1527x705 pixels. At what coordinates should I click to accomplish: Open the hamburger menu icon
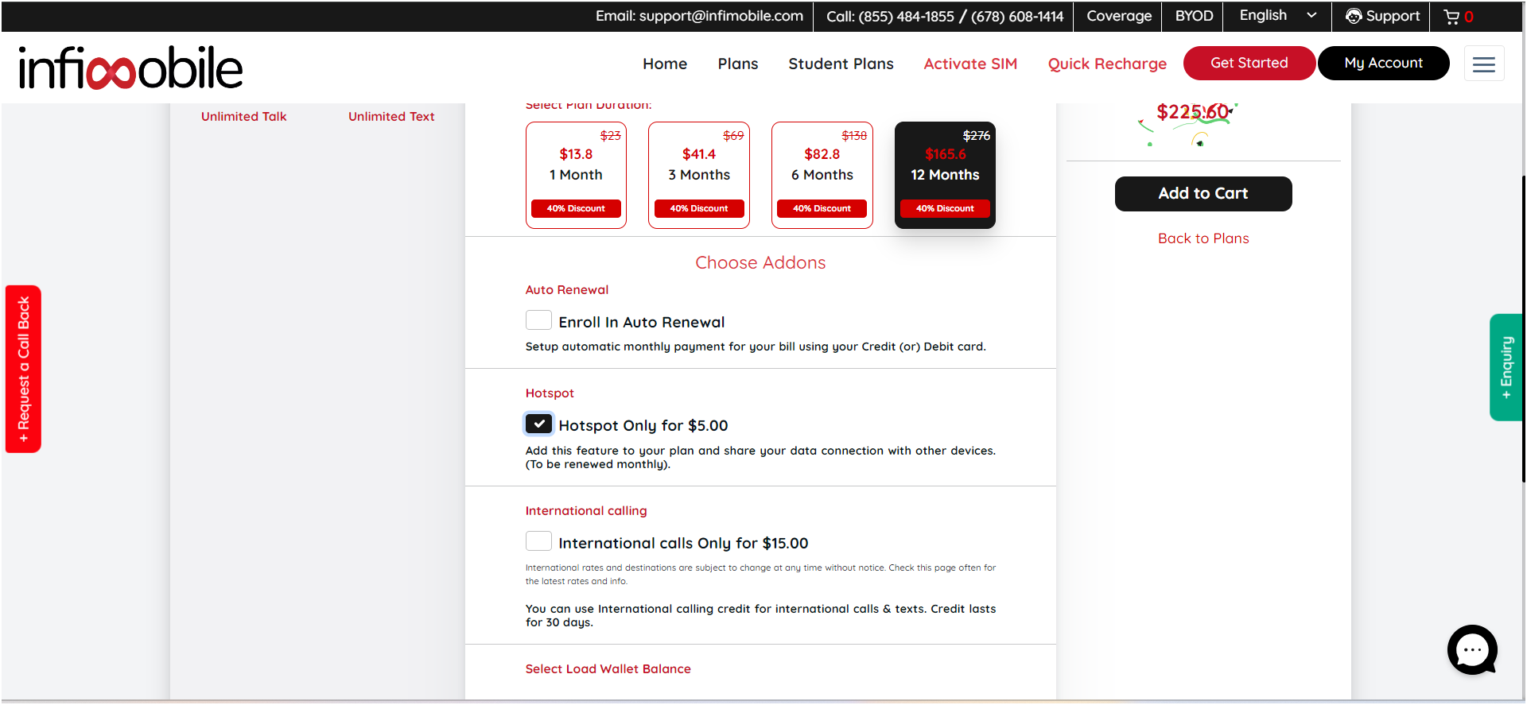point(1484,64)
